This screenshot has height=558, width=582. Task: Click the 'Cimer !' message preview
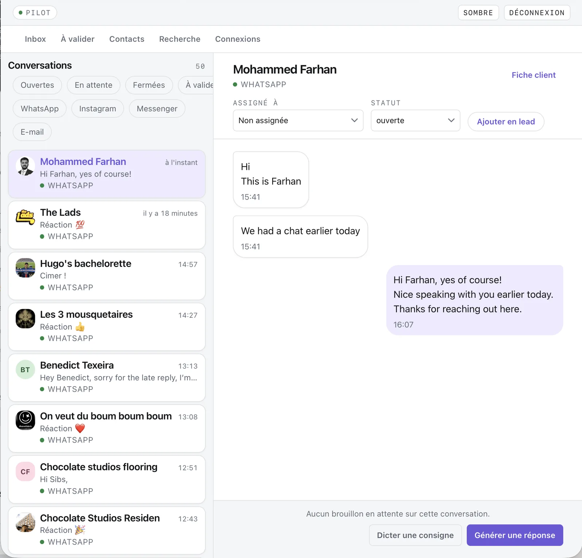53,276
